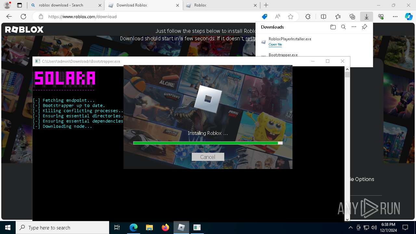This screenshot has height=234, width=416.
Task: Click the console scrollbar thumb
Action: [x=347, y=75]
